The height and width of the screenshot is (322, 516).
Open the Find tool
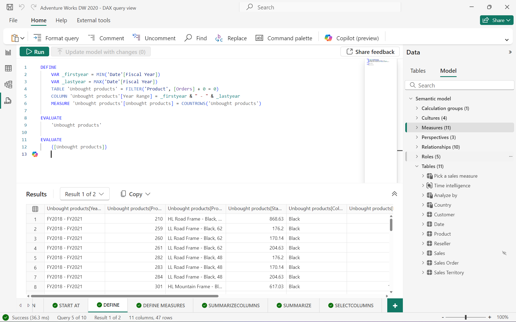click(196, 38)
